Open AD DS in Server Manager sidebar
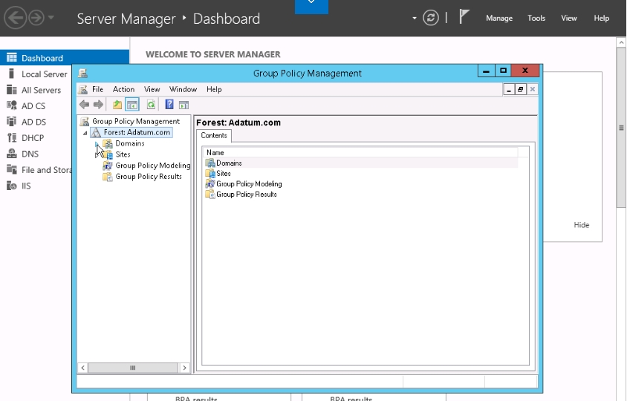 [33, 122]
